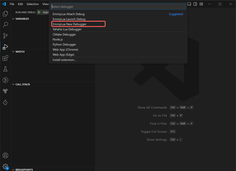Focus the Select debugger input field
This screenshot has width=236, height=171.
tap(118, 7)
